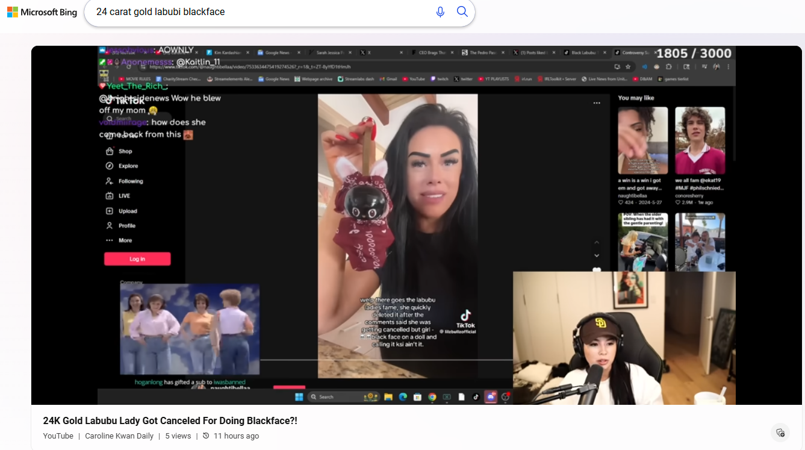Click the 'games tierlist' bookmark in the video
Image resolution: width=805 pixels, height=450 pixels.
[672, 79]
